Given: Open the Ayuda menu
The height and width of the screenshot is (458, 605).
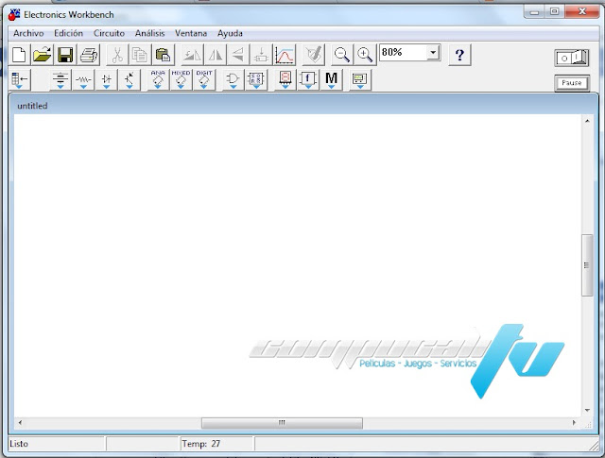Looking at the screenshot, I should coord(230,34).
